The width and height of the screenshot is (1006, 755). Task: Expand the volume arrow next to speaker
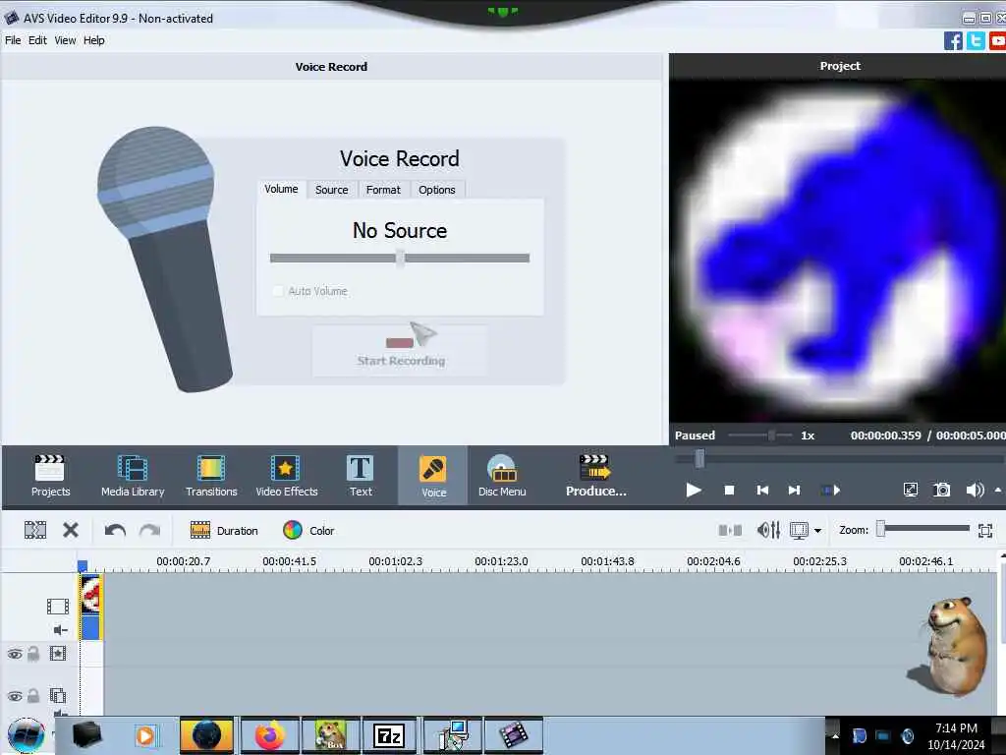click(x=998, y=490)
